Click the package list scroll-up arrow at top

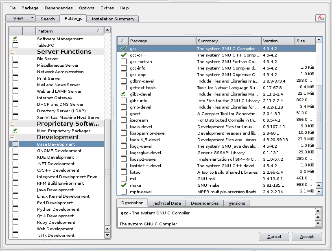tap(319, 40)
